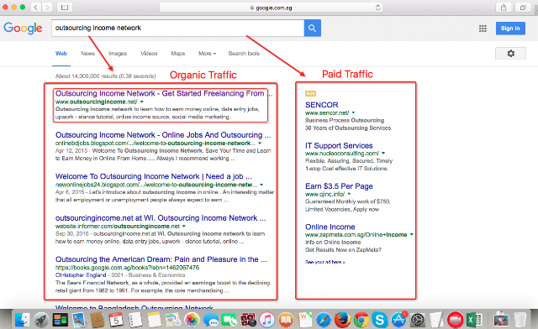Viewport: 538px width, 329px height.
Task: Click the Safari address bar
Action: (x=271, y=8)
